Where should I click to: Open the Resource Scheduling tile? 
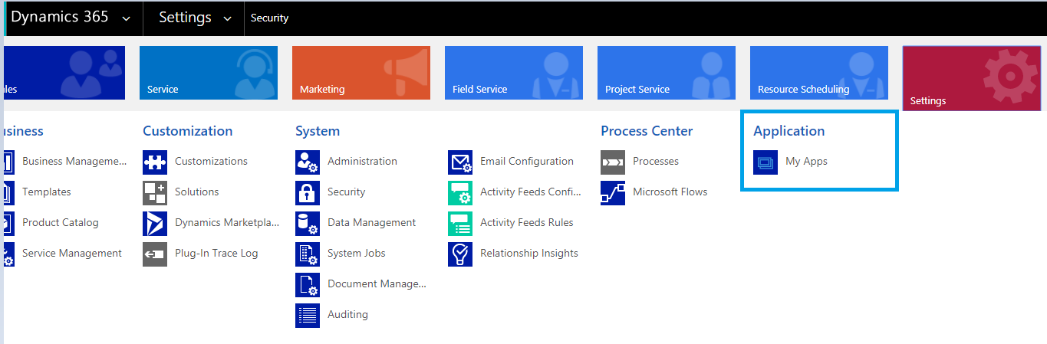(819, 73)
